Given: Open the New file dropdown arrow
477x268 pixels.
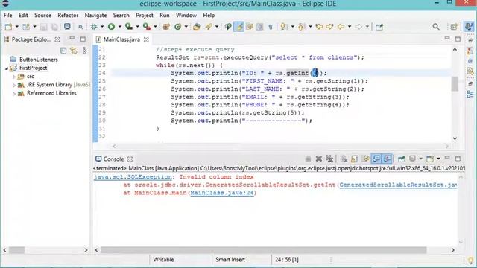Looking at the screenshot, I should [x=16, y=27].
